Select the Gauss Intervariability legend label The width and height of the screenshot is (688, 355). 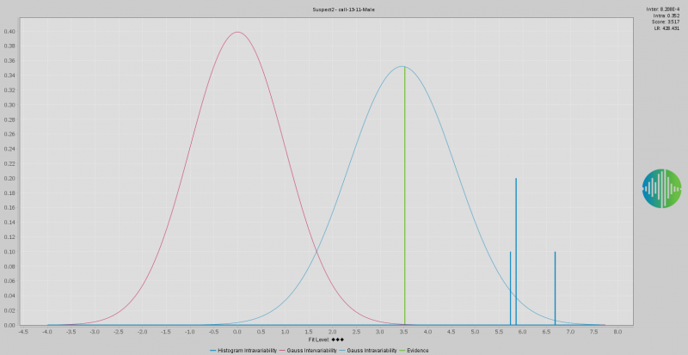(313, 351)
